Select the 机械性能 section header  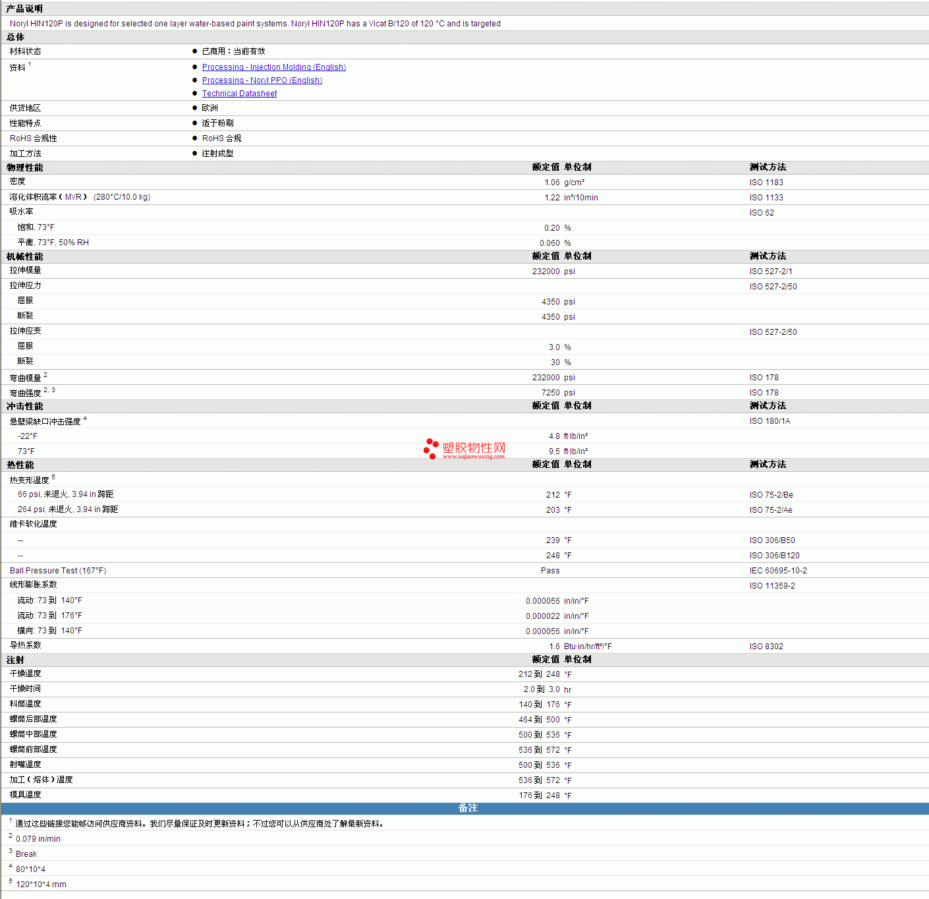click(x=24, y=256)
